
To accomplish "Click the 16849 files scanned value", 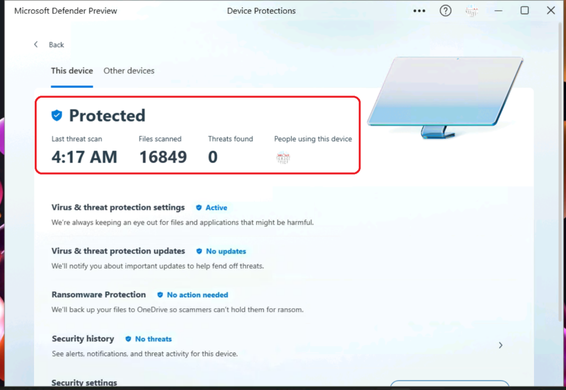I will 163,157.
